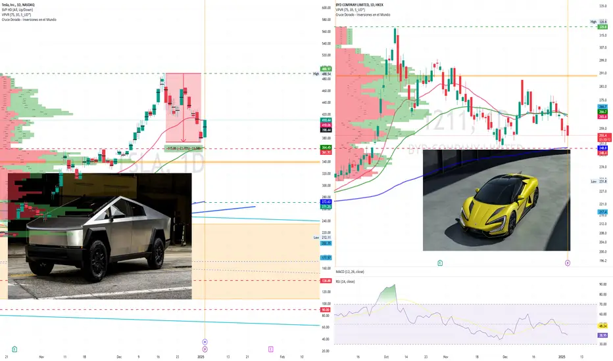The image size is (613, 361).
Task: Select the yellow sports car image on BYD chart
Action: [x=497, y=200]
